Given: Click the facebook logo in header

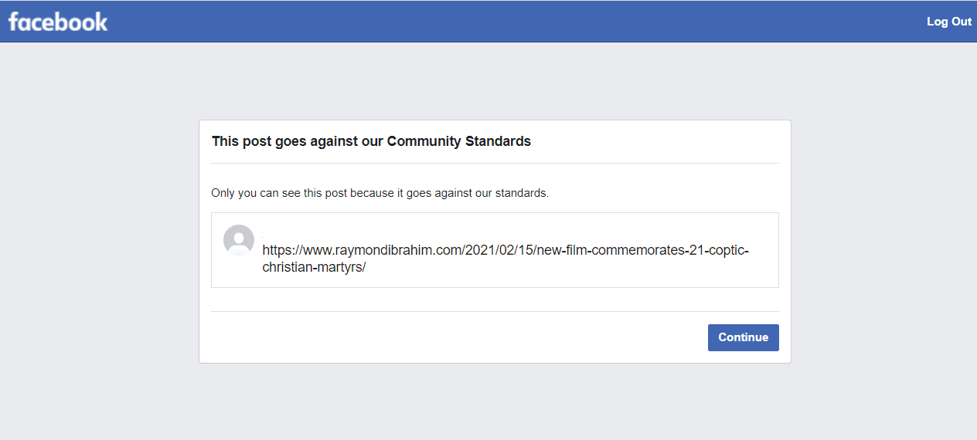Looking at the screenshot, I should pos(58,22).
